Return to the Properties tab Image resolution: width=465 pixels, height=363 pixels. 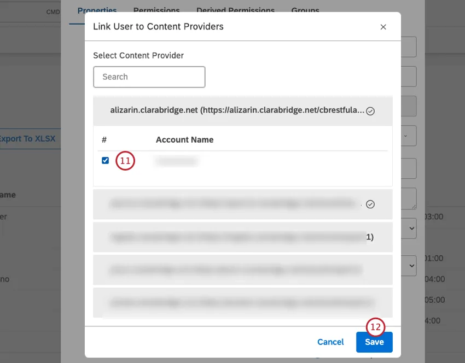97,10
